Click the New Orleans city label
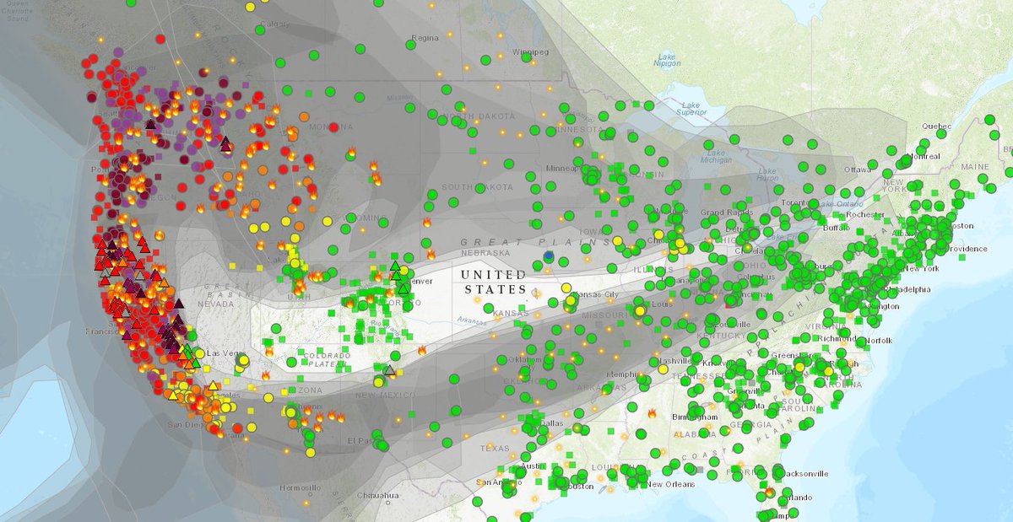The image size is (1013, 522). 671,484
